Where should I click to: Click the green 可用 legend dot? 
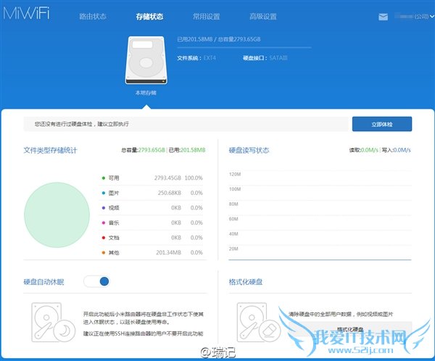point(104,178)
